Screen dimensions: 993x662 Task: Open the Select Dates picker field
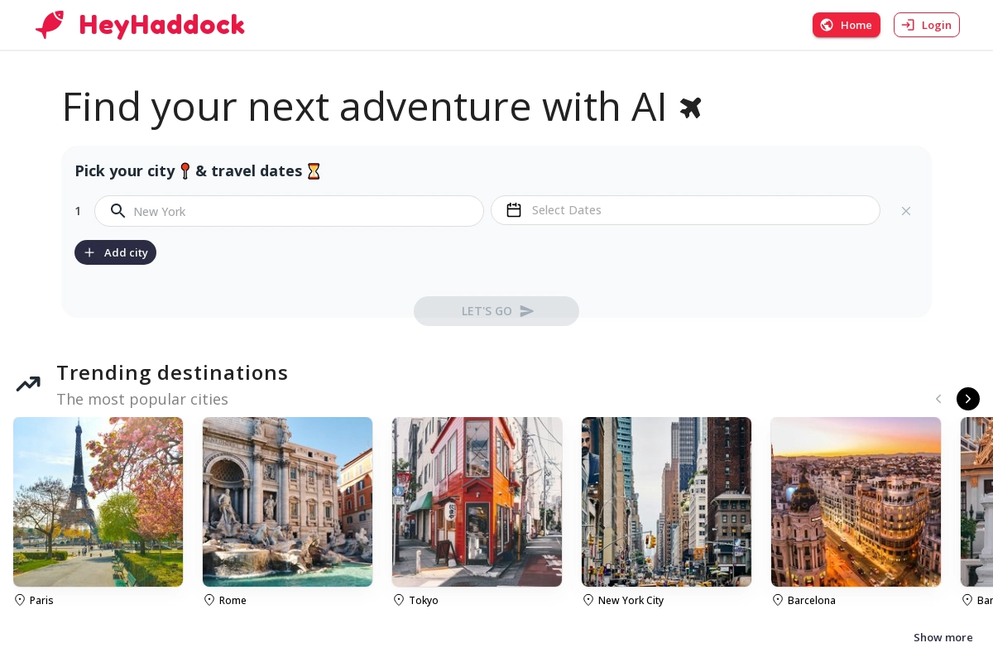coord(685,210)
